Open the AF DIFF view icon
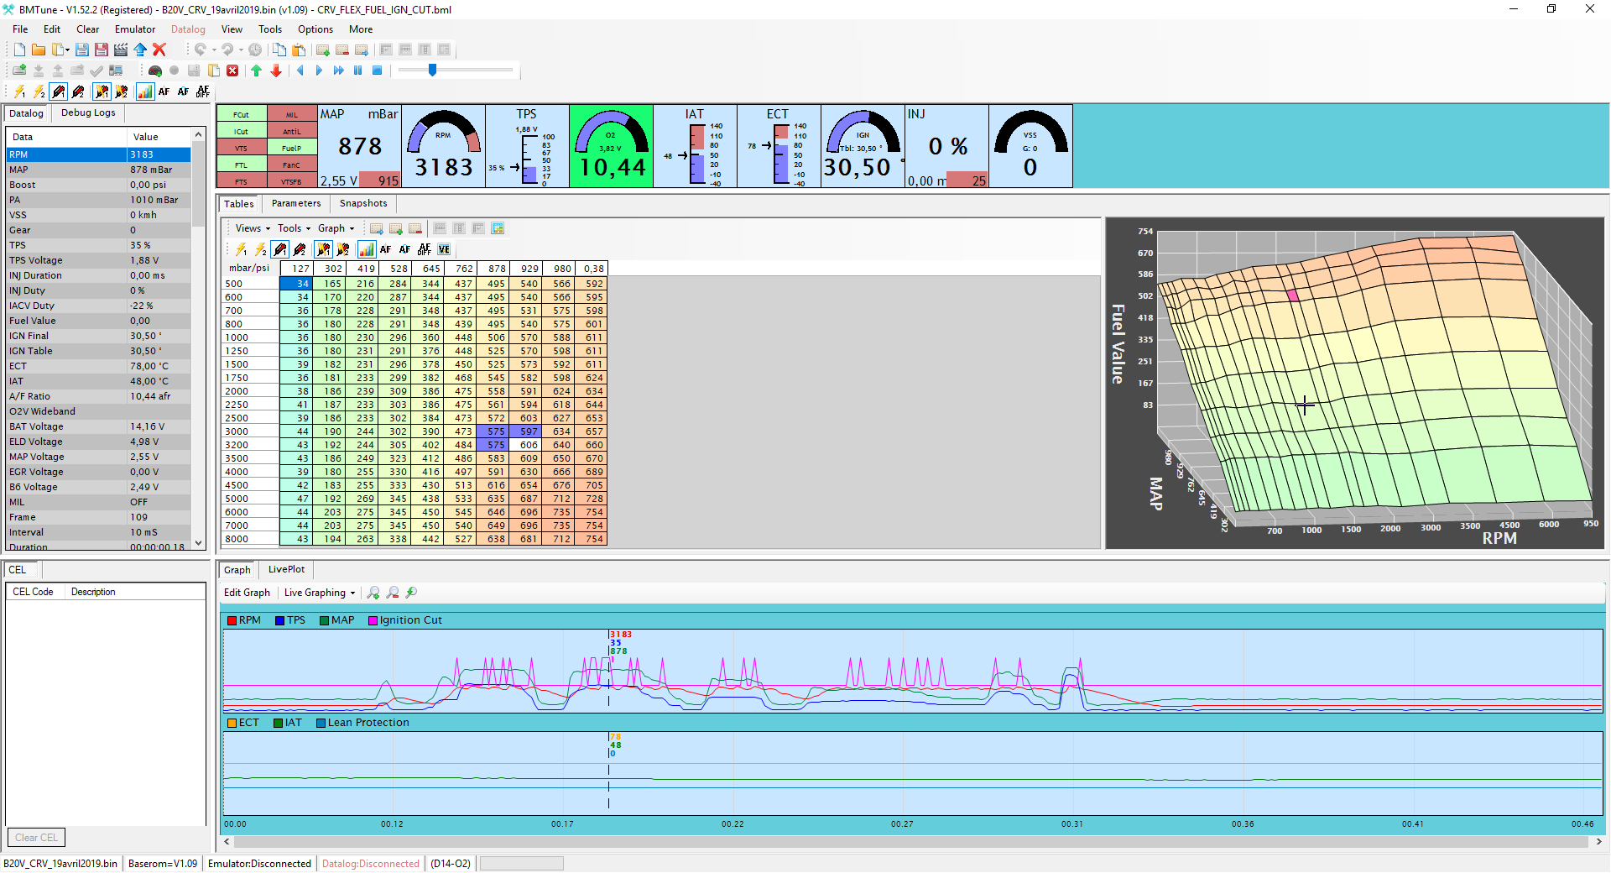Screen dimensions: 1611x873 coord(425,249)
